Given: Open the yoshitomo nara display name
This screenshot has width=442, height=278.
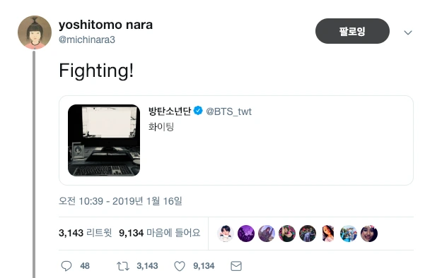Looking at the screenshot, I should [x=105, y=25].
